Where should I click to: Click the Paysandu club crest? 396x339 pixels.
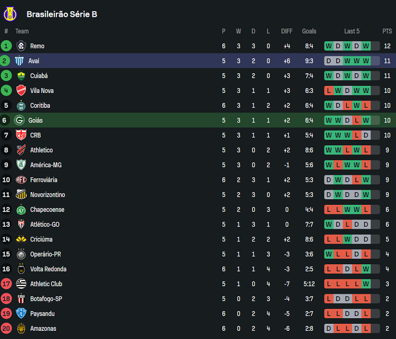click(x=21, y=314)
